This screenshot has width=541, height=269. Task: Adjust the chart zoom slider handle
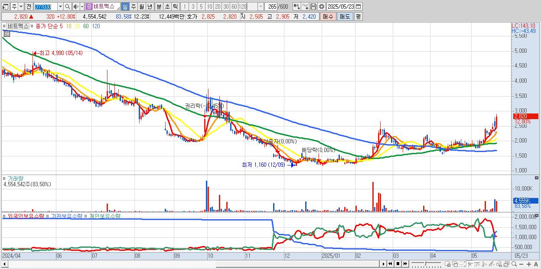(426, 263)
